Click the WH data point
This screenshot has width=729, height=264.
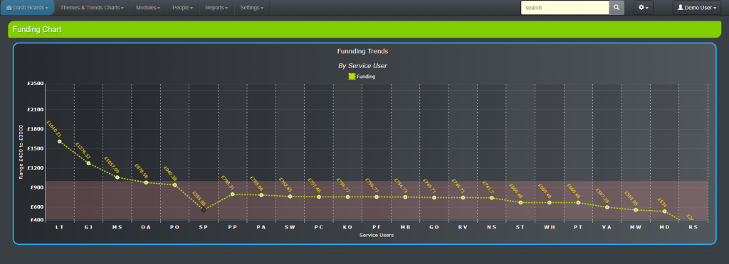pyautogui.click(x=550, y=202)
